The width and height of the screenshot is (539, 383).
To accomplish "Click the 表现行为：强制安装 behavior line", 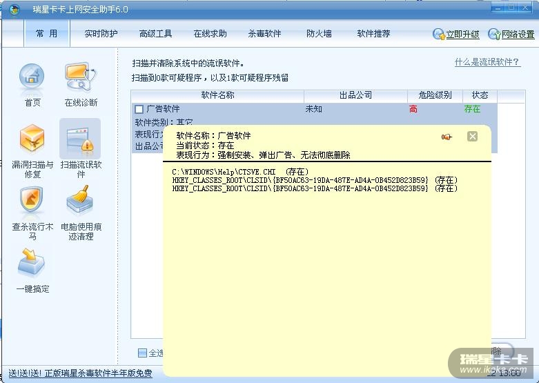I will point(264,155).
